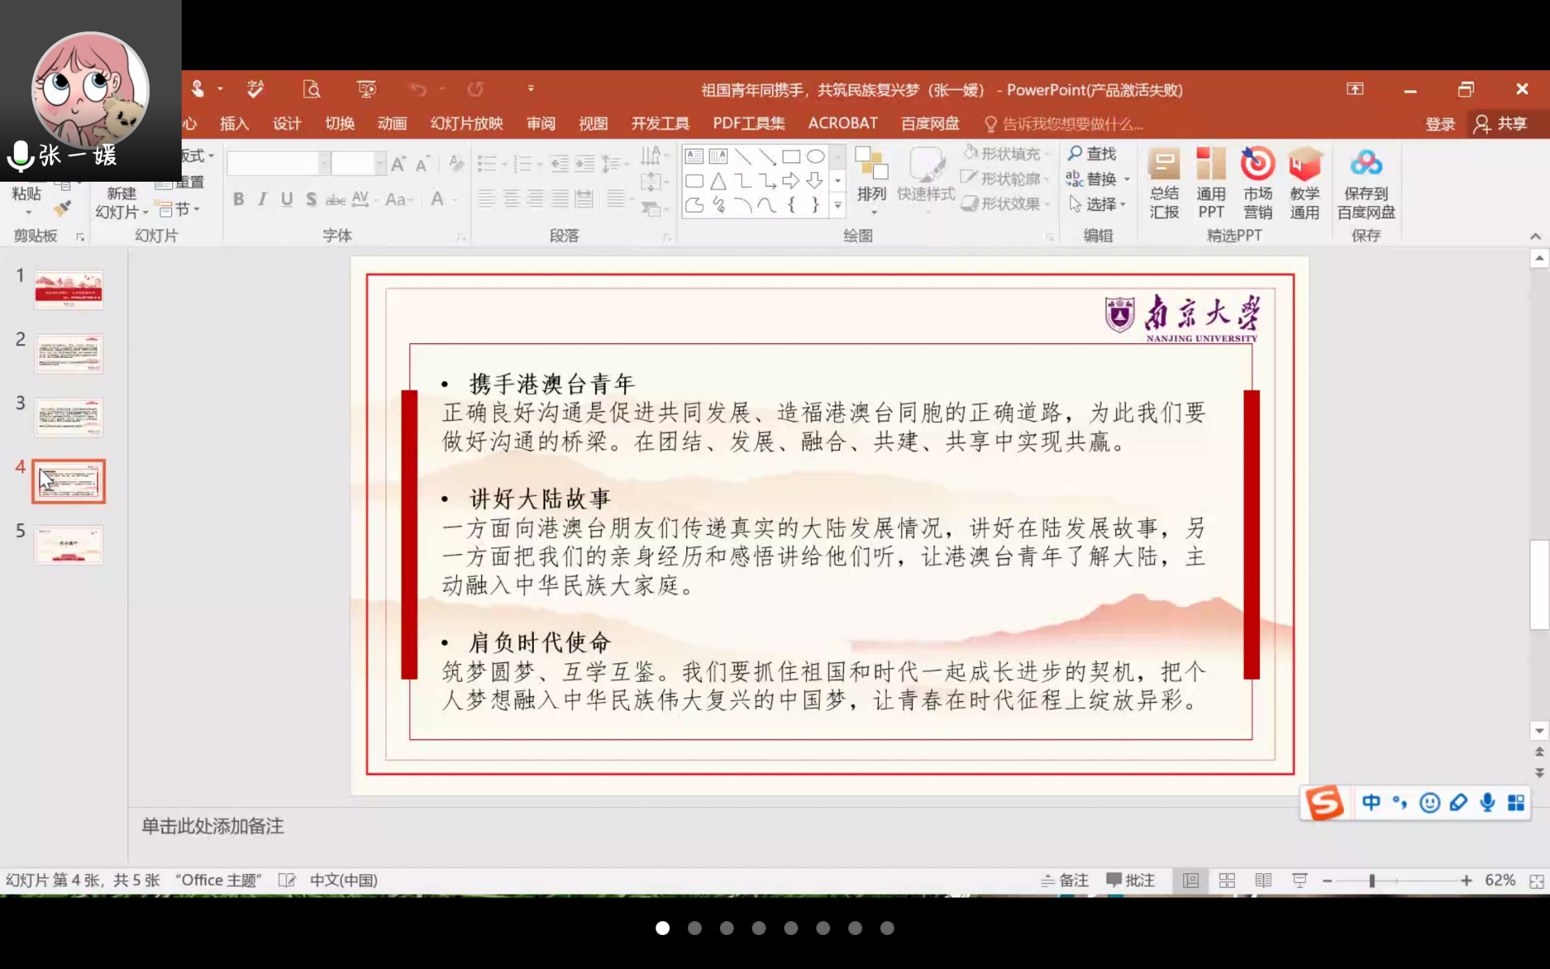Click the reading view icon in status bar
Screen dimensions: 1550x969
pos(1263,880)
